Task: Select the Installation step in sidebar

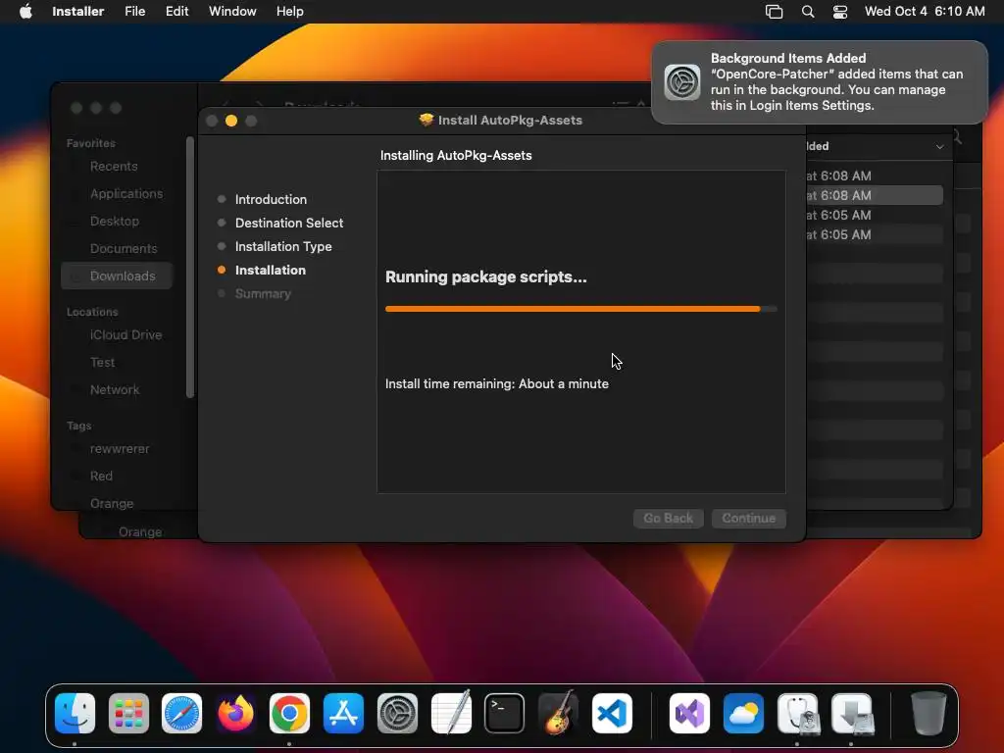Action: [x=271, y=271]
